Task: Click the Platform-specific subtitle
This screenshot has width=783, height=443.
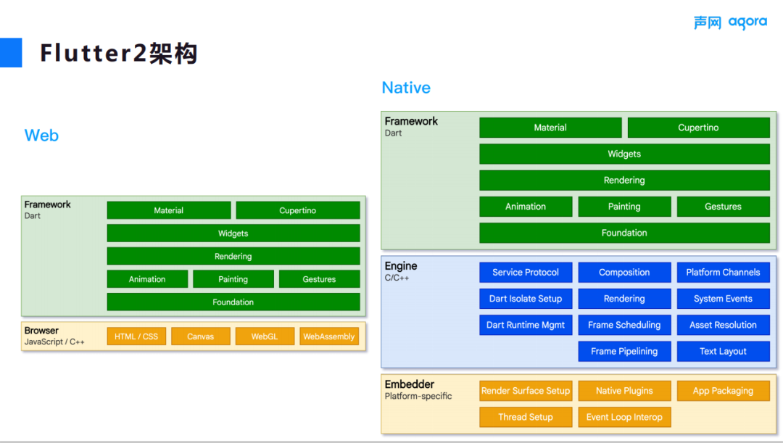Action: coord(418,396)
